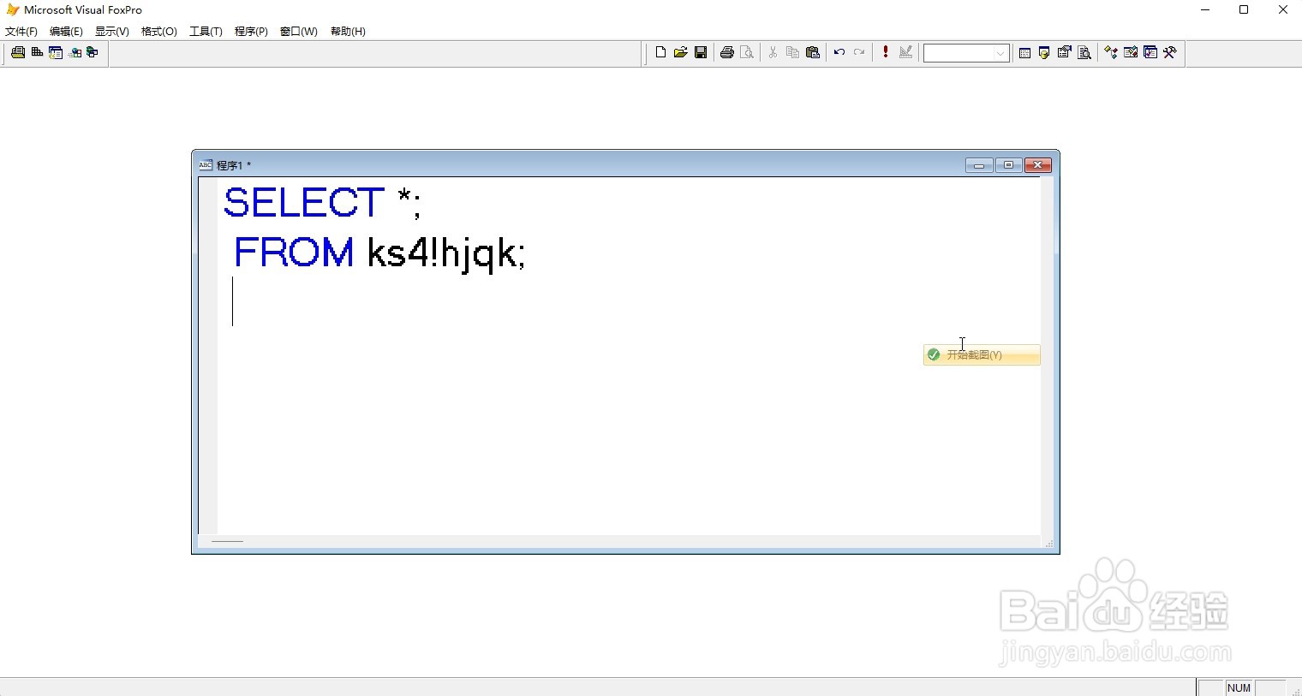Click the Redo toolbar arrow
This screenshot has width=1302, height=696.
(859, 53)
